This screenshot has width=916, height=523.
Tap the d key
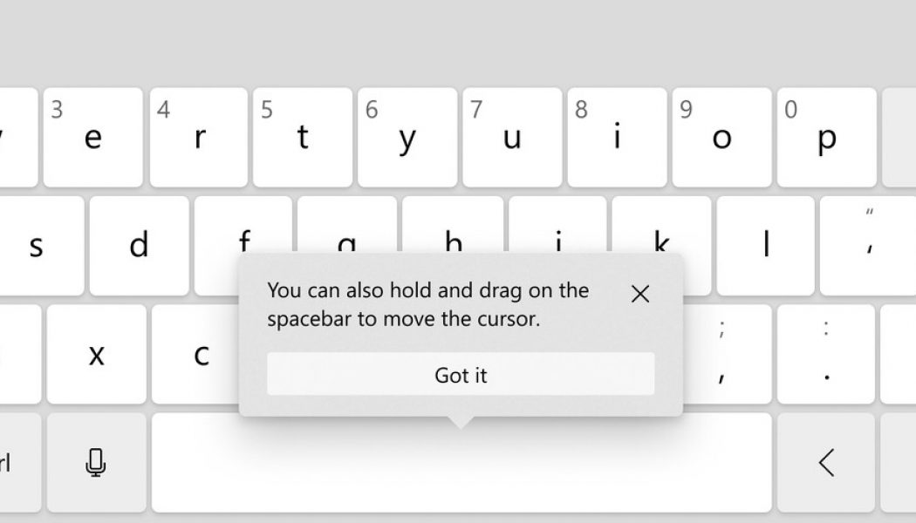(140, 245)
